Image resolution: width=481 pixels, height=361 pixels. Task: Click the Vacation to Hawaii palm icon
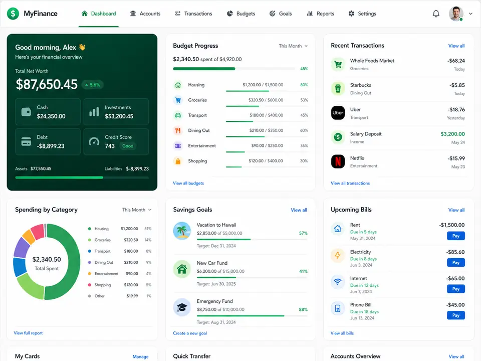coord(182,231)
